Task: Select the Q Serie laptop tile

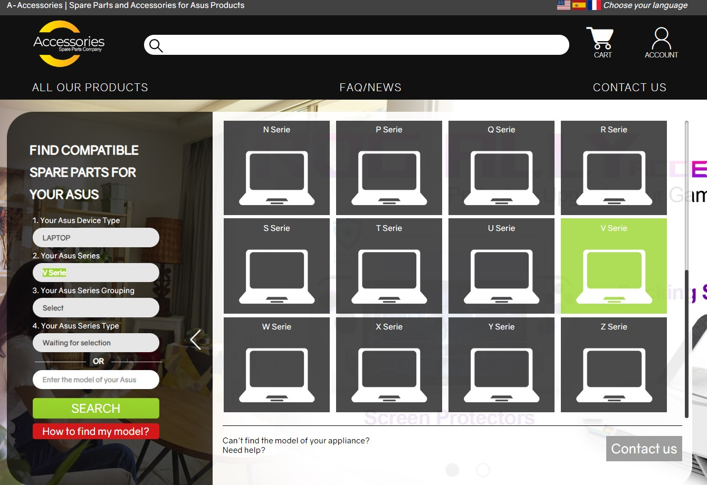Action: [x=501, y=168]
